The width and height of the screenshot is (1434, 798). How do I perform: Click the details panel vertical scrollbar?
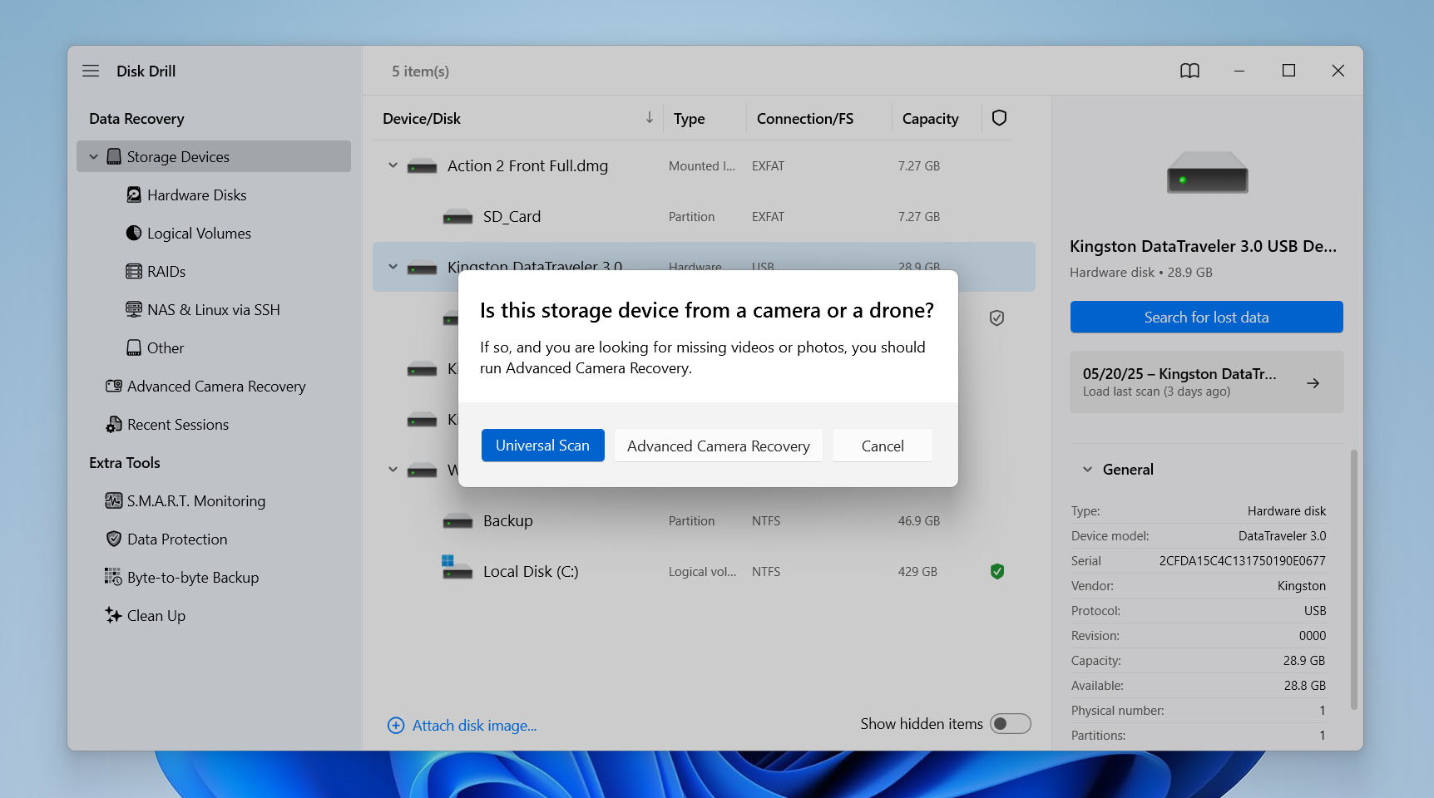tap(1353, 579)
